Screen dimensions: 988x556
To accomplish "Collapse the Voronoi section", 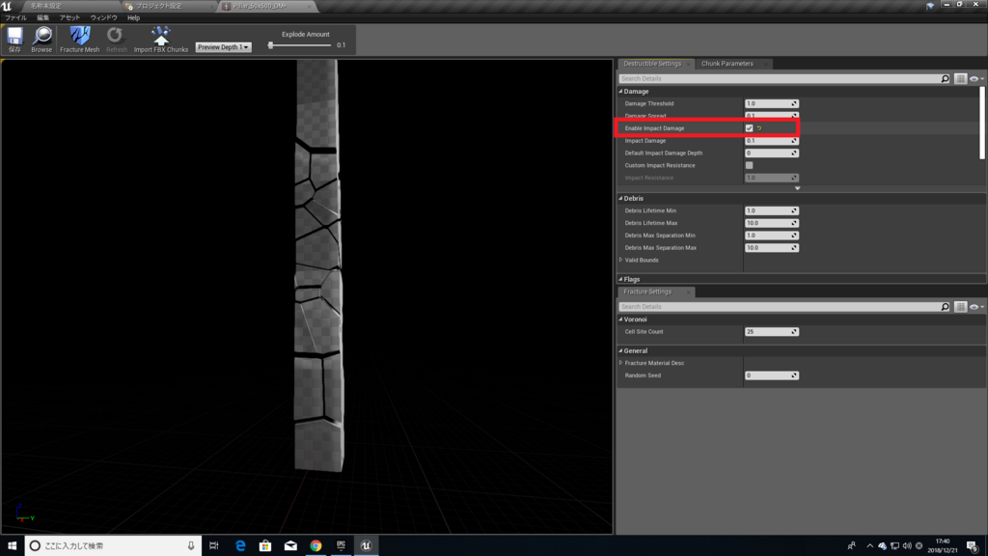I will click(x=620, y=320).
